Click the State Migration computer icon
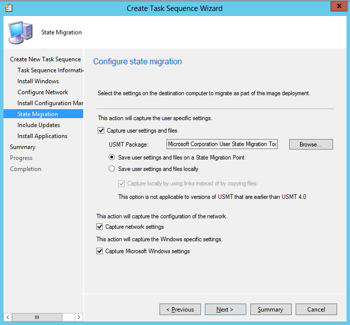The image size is (350, 325). click(x=19, y=32)
